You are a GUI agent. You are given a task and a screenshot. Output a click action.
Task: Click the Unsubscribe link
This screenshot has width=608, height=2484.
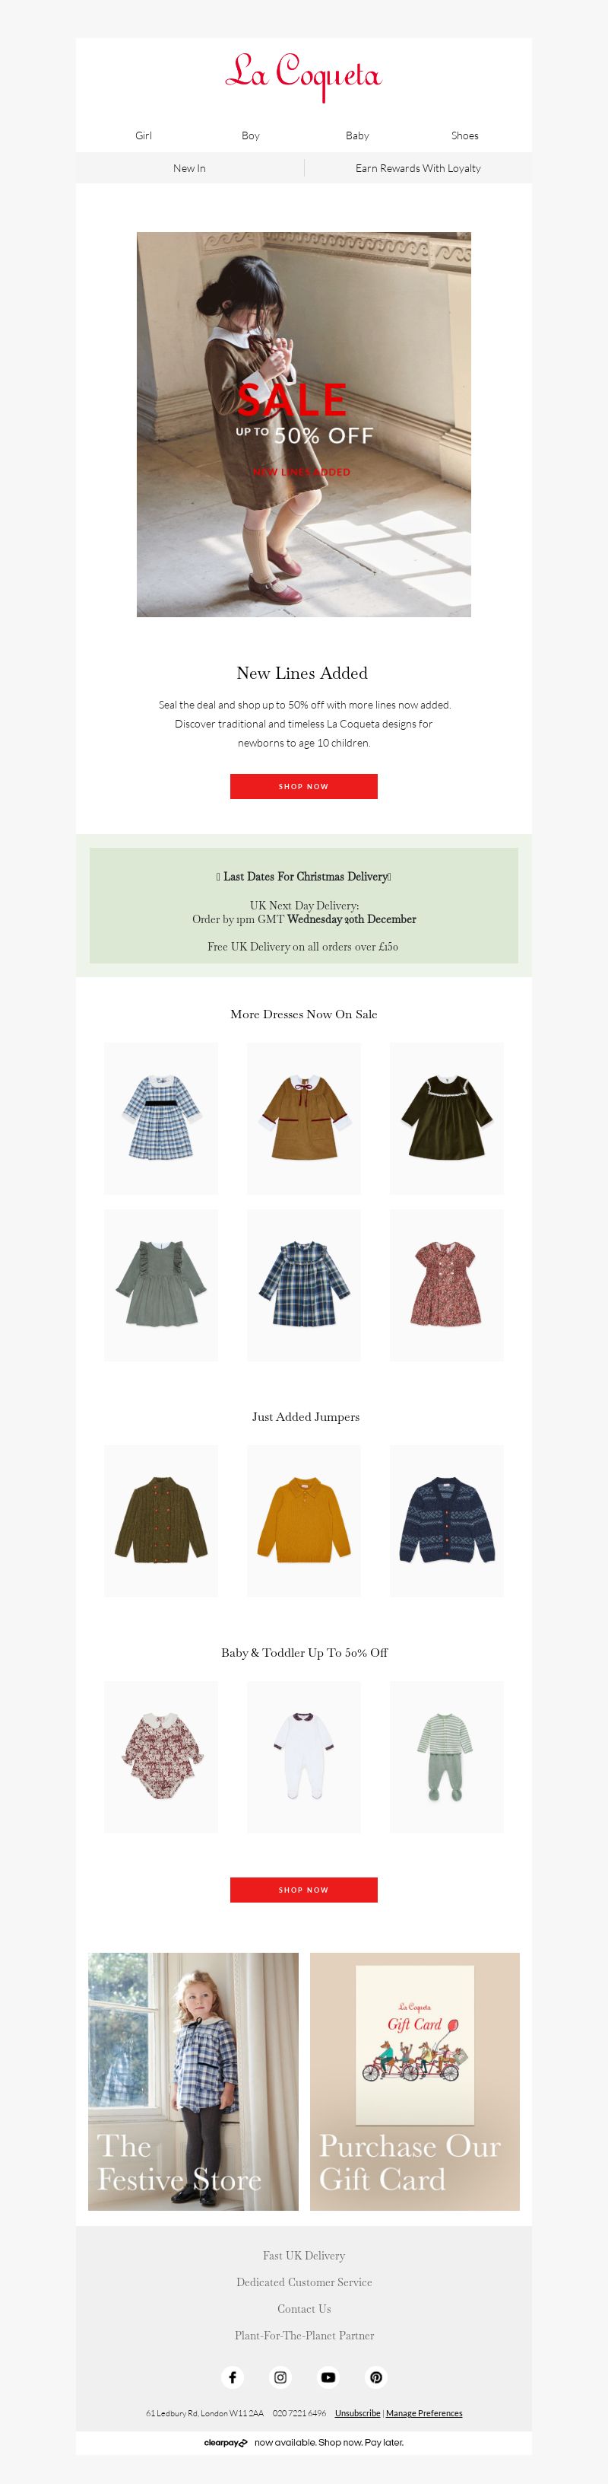tap(357, 2412)
